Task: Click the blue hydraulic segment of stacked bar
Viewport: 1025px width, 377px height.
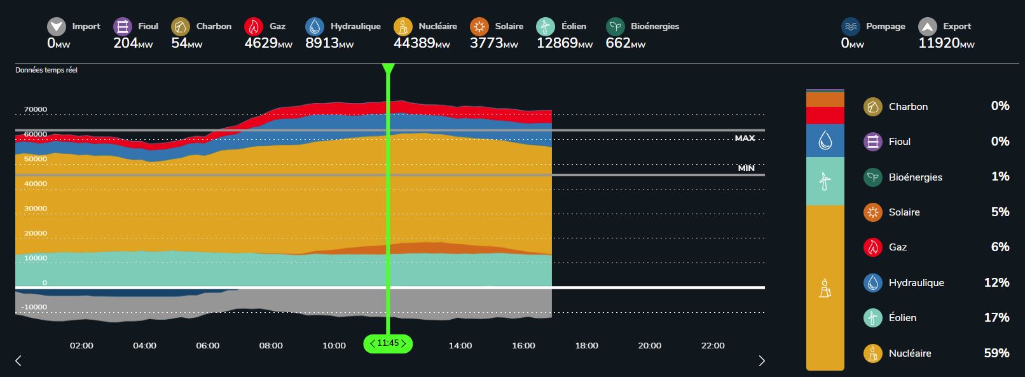Action: point(825,140)
